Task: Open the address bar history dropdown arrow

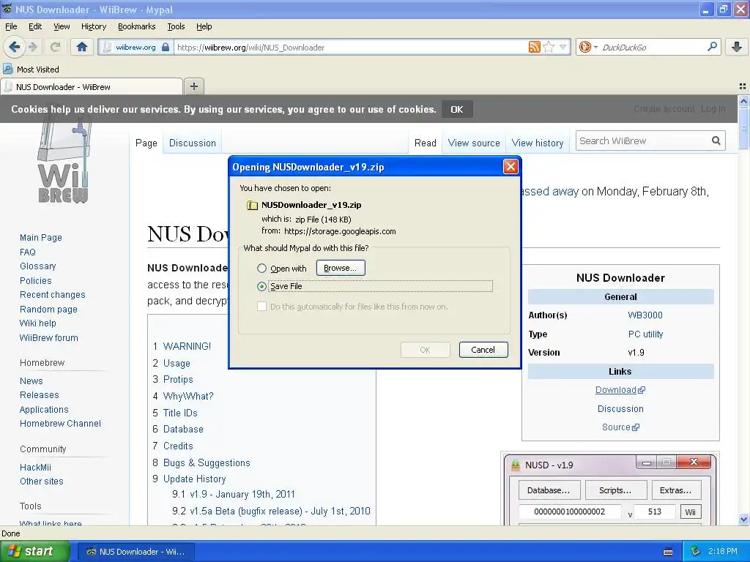Action: (563, 47)
